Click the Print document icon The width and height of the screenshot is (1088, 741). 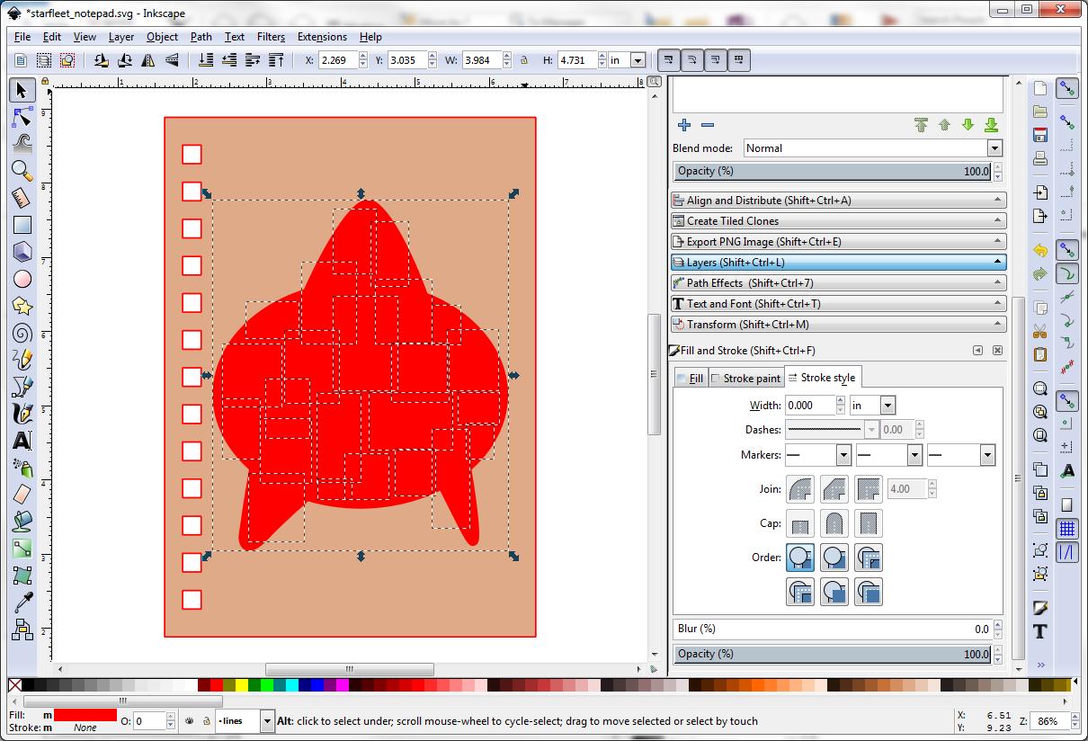point(1040,159)
